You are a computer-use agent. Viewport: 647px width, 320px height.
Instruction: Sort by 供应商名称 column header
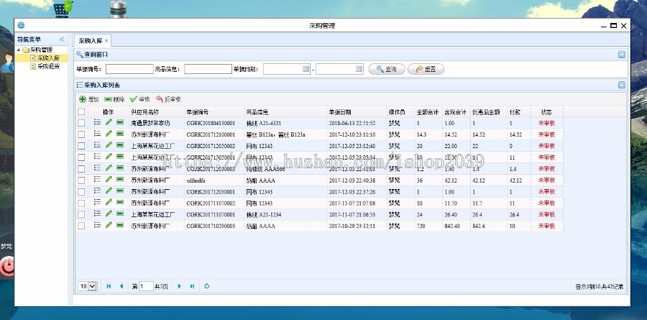144,112
